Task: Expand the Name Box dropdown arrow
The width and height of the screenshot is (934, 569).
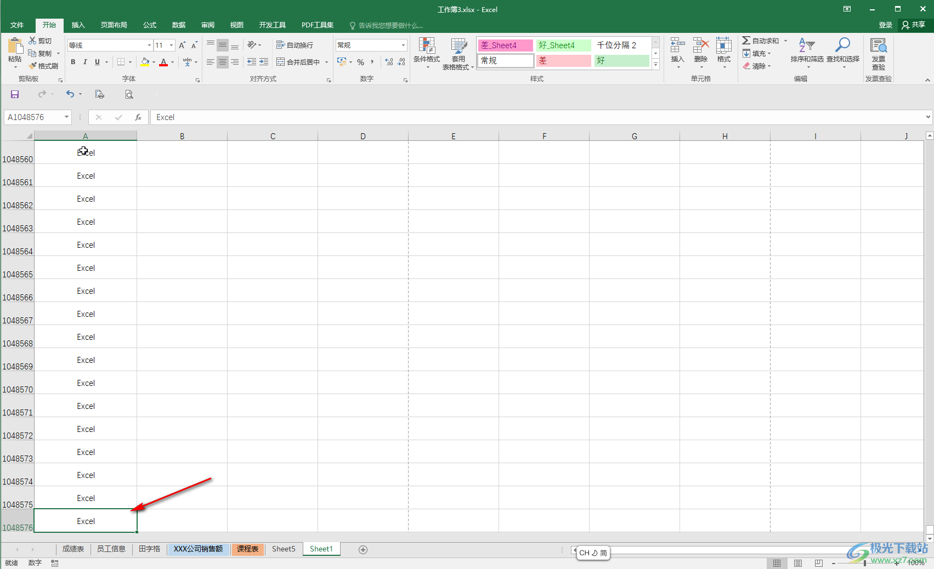Action: (66, 117)
